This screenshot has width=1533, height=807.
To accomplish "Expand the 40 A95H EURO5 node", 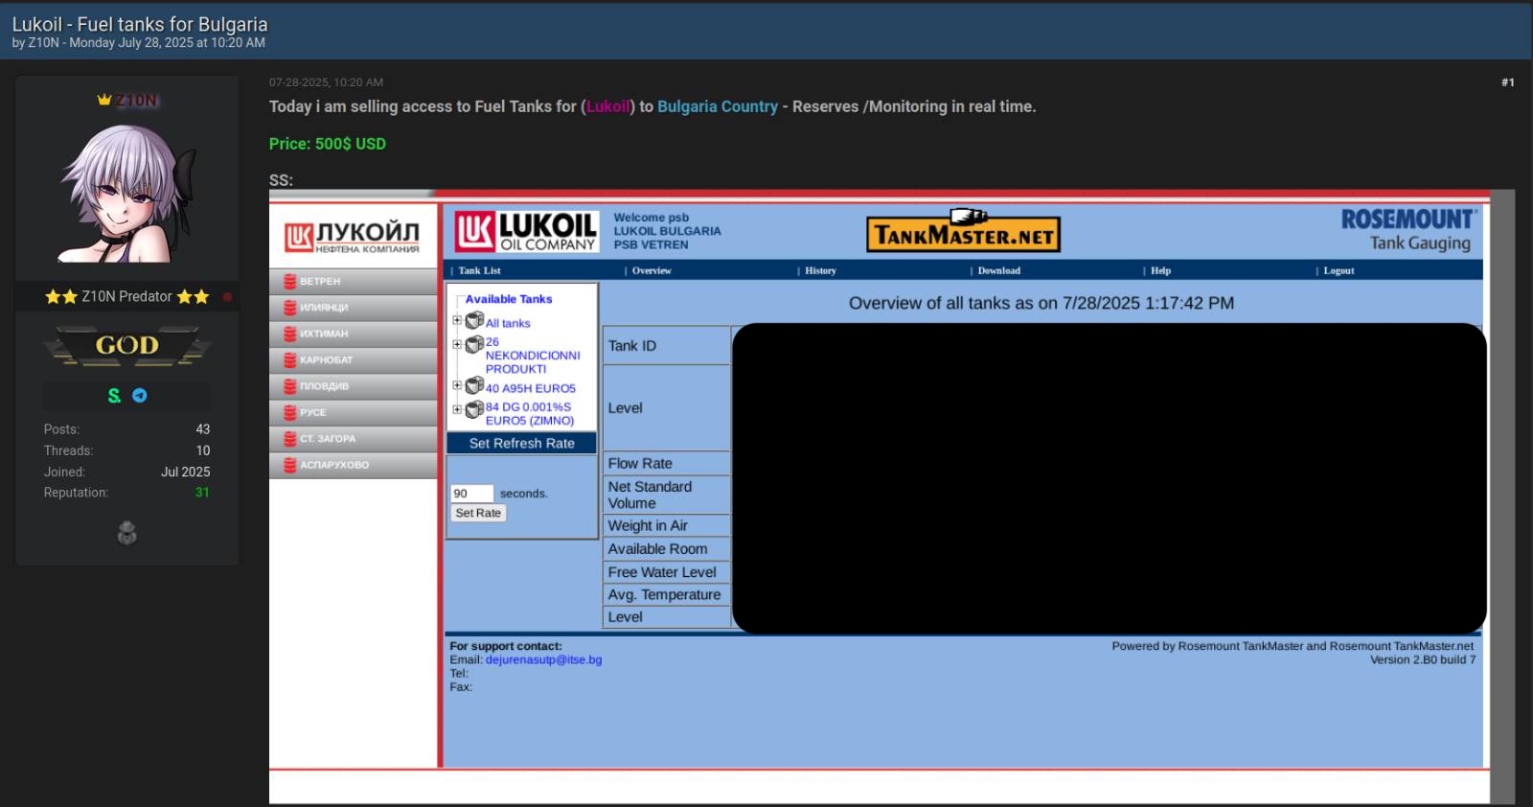I will coord(457,386).
